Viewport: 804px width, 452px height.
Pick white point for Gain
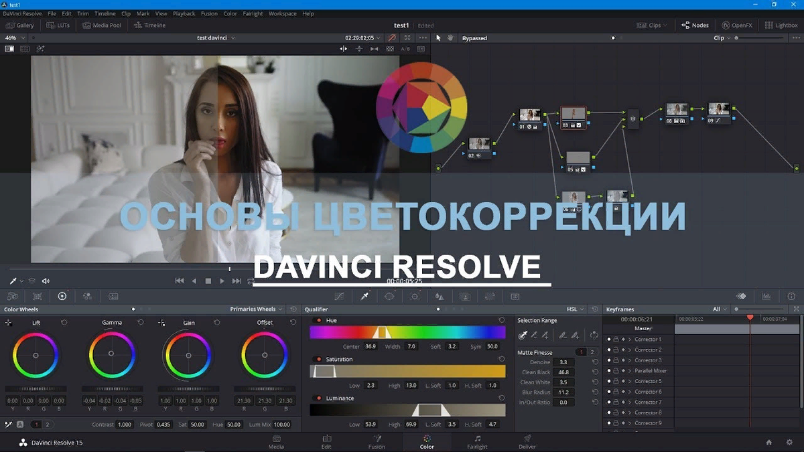point(161,323)
